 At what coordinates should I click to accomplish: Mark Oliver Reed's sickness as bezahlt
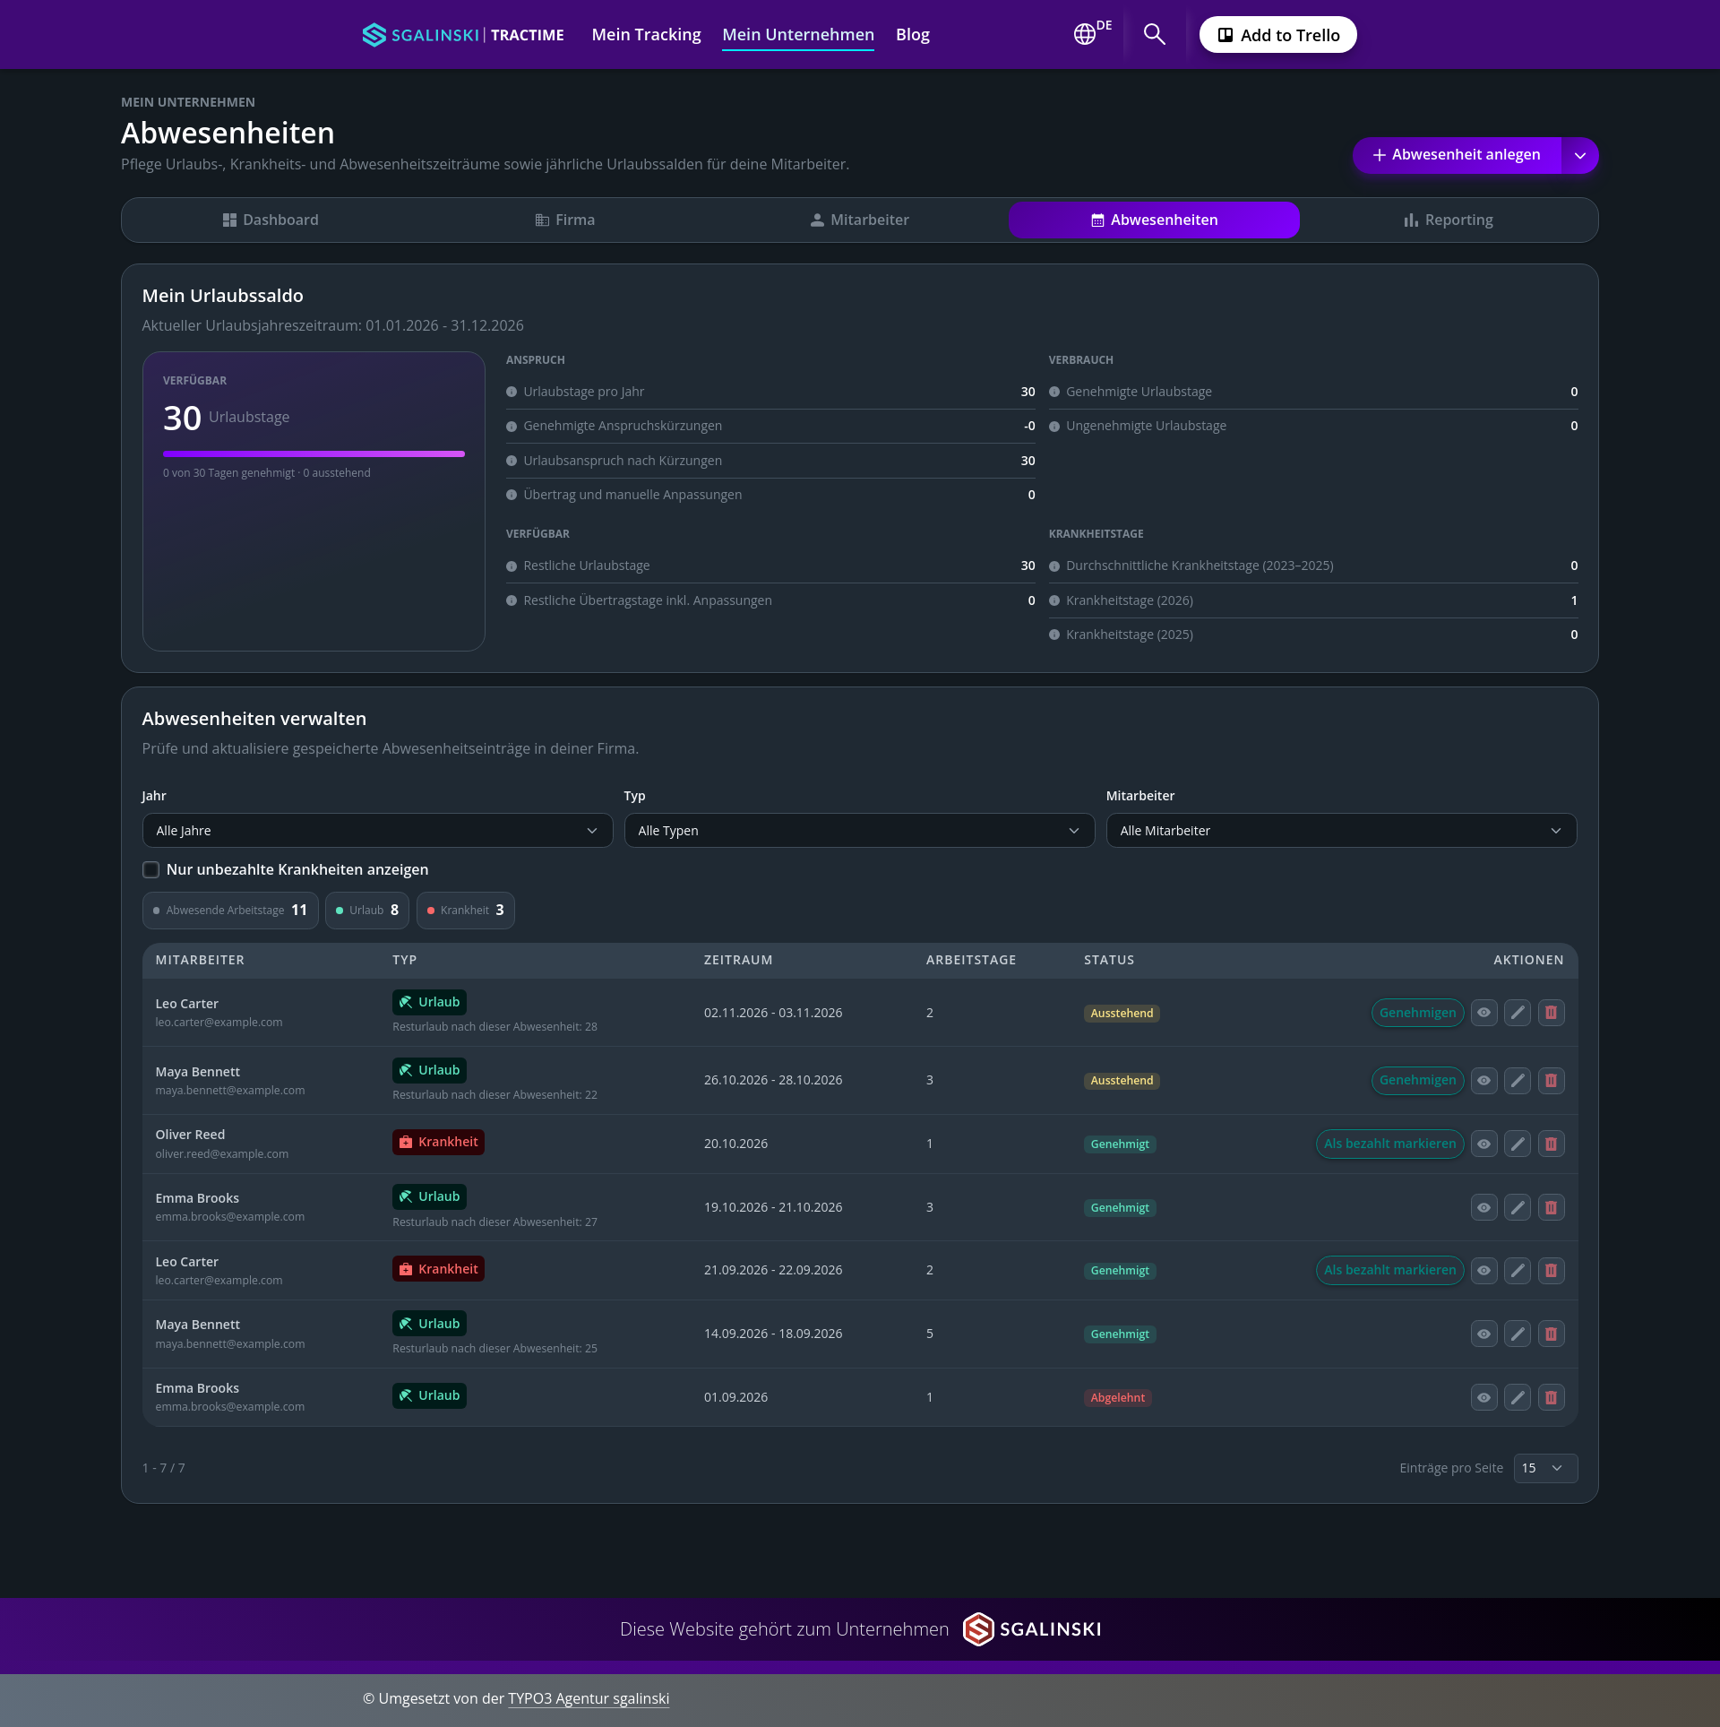[1389, 1144]
